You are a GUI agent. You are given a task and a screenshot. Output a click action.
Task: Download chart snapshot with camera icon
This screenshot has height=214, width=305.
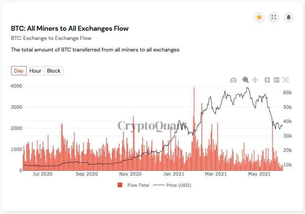coord(233,80)
